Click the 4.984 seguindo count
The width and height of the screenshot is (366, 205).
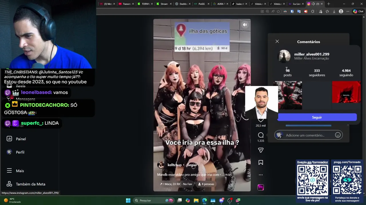(x=346, y=73)
